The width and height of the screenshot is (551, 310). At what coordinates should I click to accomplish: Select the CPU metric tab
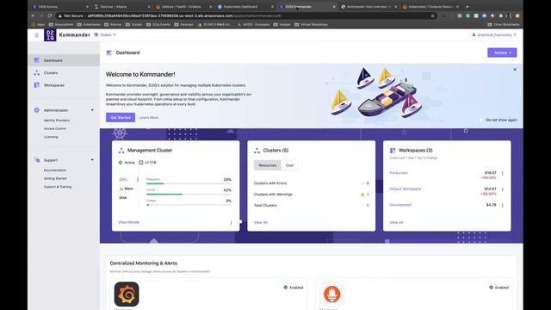click(x=123, y=180)
